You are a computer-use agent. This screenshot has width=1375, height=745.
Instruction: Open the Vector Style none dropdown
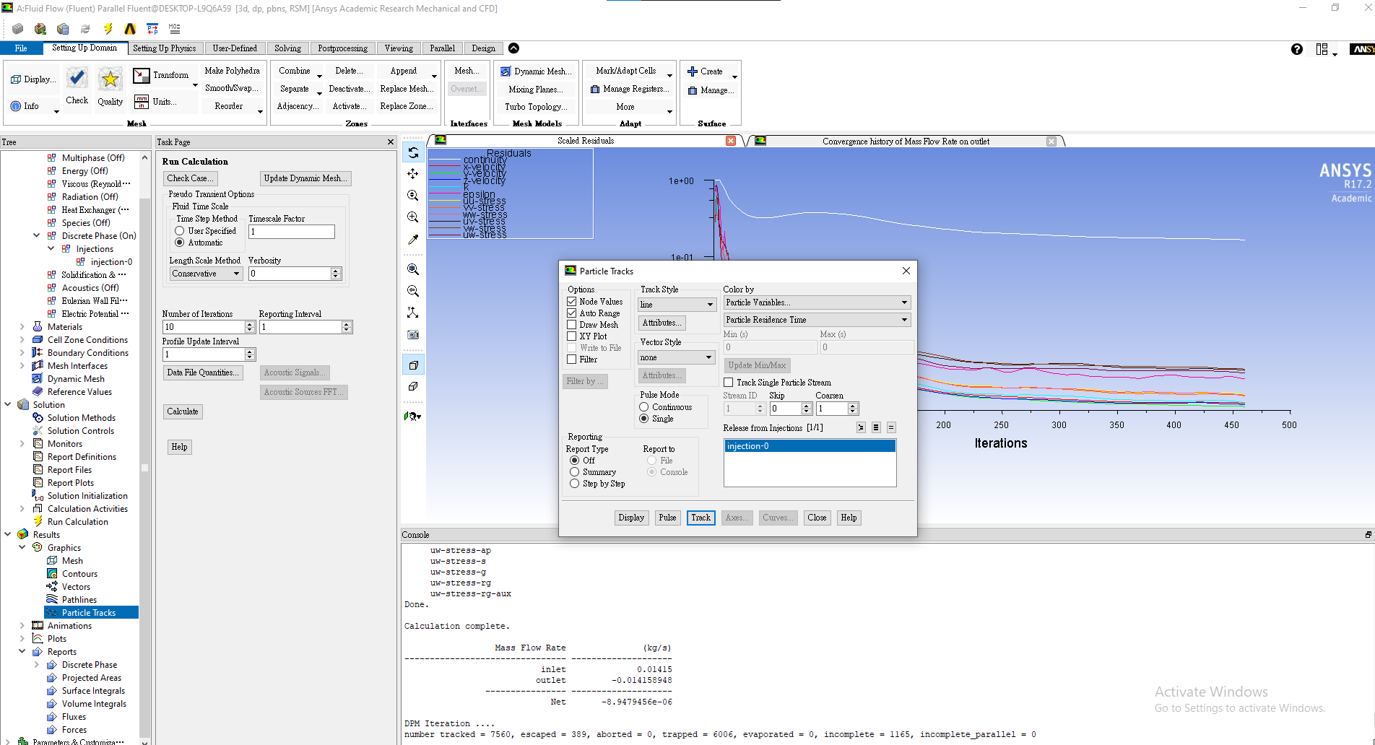point(677,357)
